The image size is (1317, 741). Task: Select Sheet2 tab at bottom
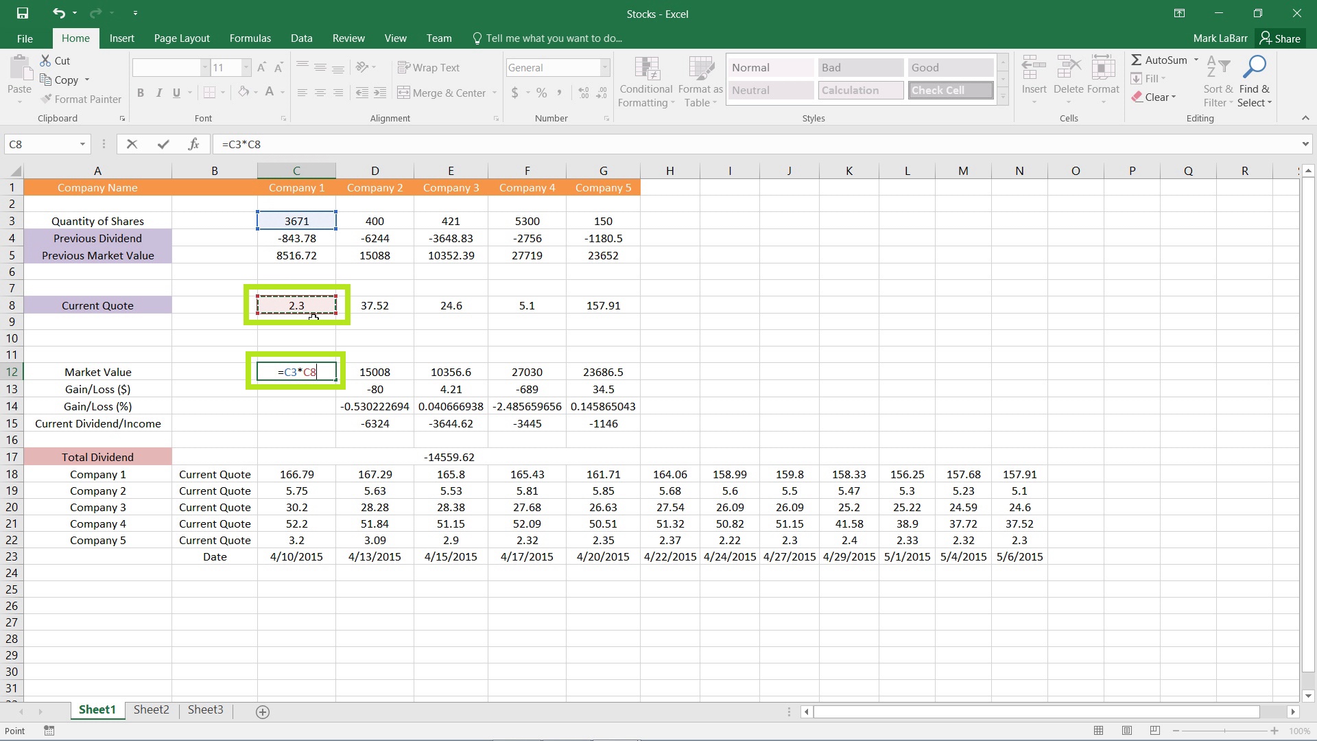coord(151,709)
